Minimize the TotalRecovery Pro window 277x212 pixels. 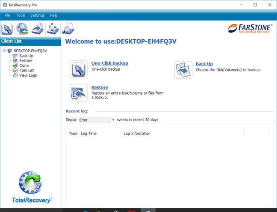tap(241, 5)
